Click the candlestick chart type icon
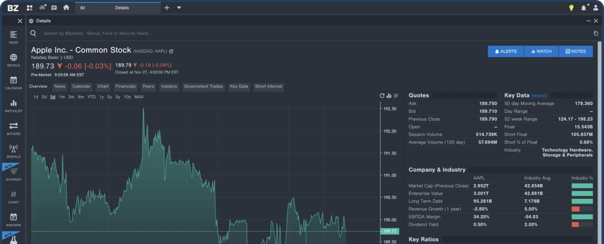Screen dimensions: 604x244 coord(396,96)
